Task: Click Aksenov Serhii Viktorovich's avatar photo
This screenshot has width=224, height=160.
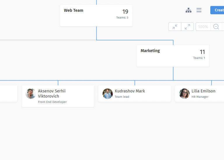Action: tap(31, 94)
